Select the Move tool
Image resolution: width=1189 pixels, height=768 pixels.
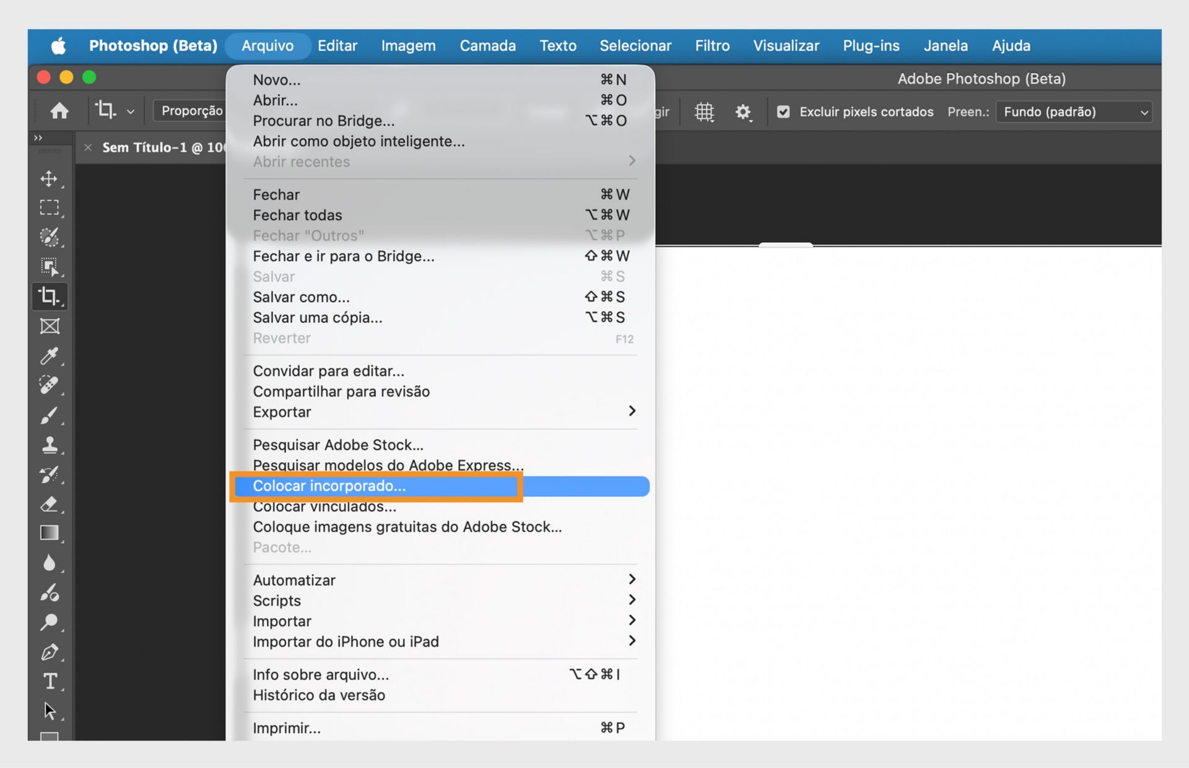50,179
